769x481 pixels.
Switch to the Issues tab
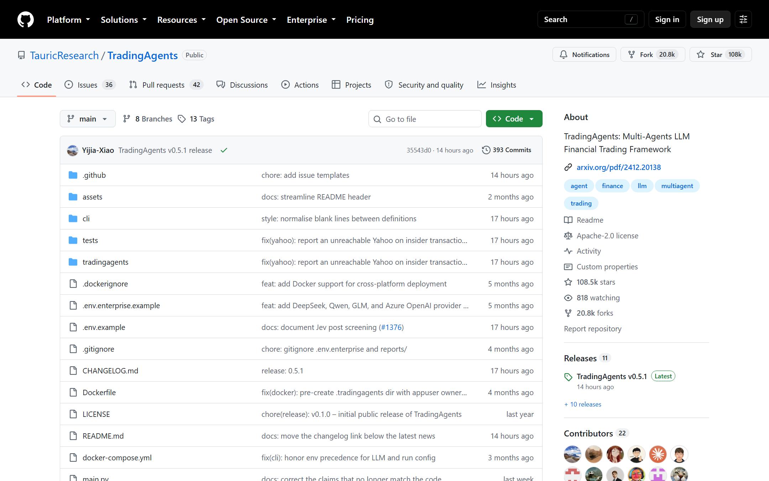[x=90, y=85]
